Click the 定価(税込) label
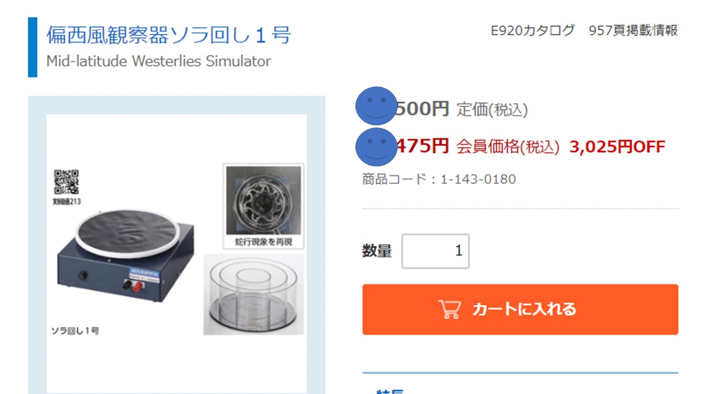 click(x=492, y=110)
